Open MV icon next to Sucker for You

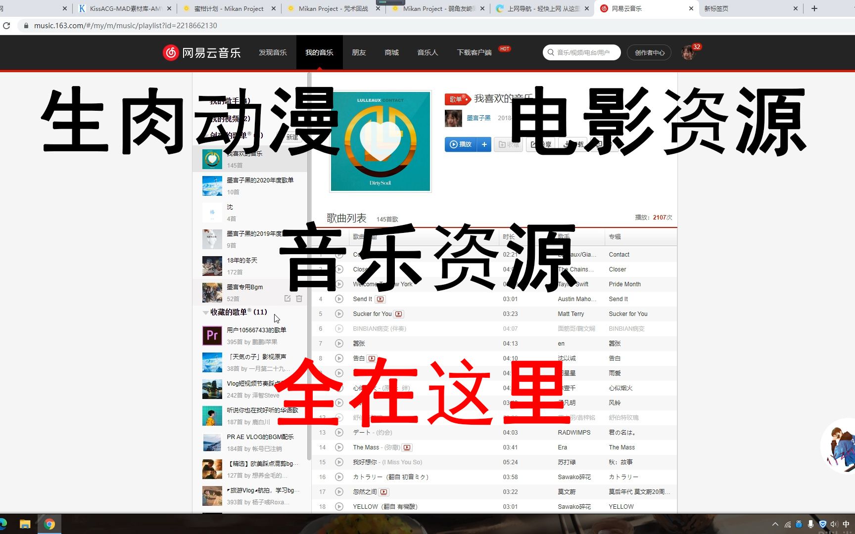[x=399, y=314]
